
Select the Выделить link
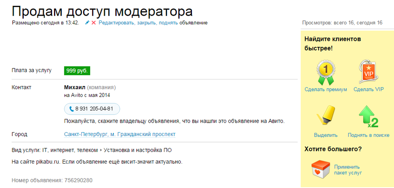tap(326, 135)
